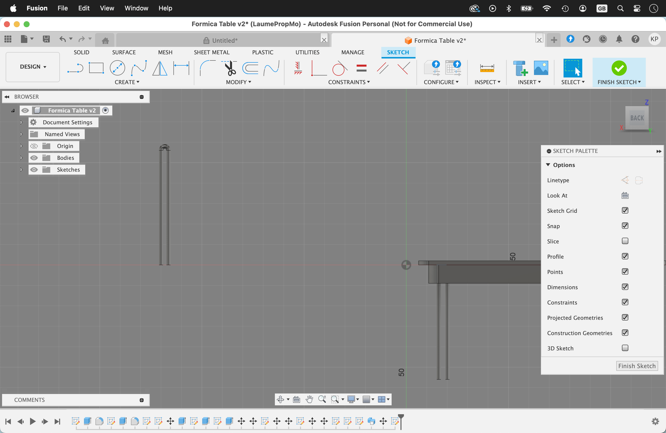
Task: Click the Save icon
Action: pyautogui.click(x=46, y=39)
